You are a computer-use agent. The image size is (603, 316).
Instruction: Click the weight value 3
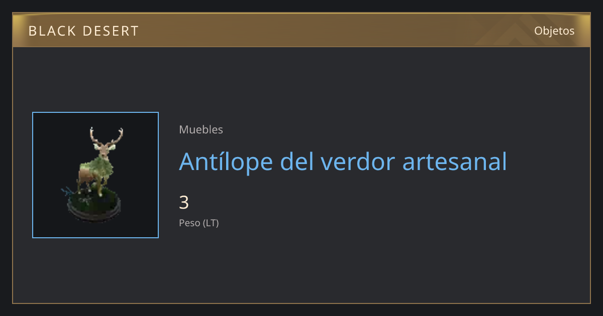click(184, 203)
